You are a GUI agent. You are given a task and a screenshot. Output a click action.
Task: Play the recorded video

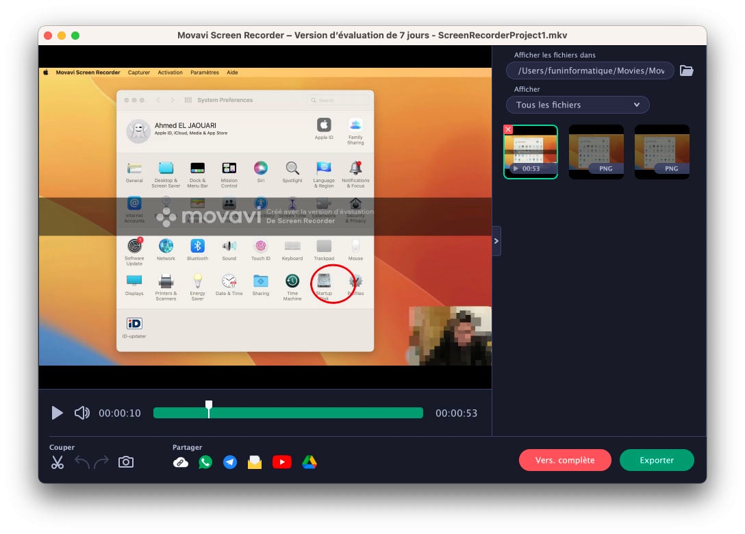point(58,413)
